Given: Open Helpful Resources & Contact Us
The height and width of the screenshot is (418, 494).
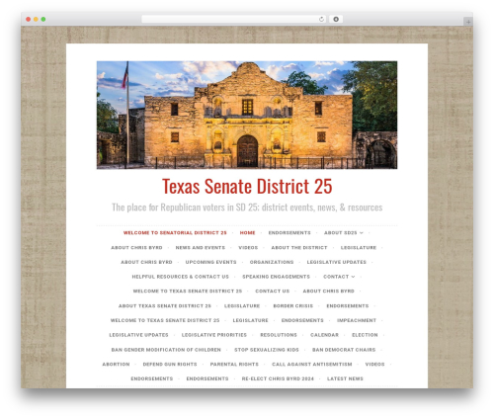Looking at the screenshot, I should point(181,277).
